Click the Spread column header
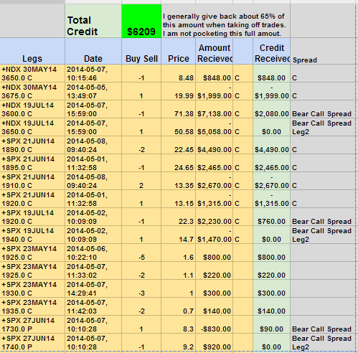 pyautogui.click(x=323, y=51)
